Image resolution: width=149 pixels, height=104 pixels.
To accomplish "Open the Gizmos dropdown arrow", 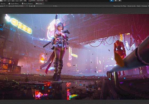I will coord(148,6).
